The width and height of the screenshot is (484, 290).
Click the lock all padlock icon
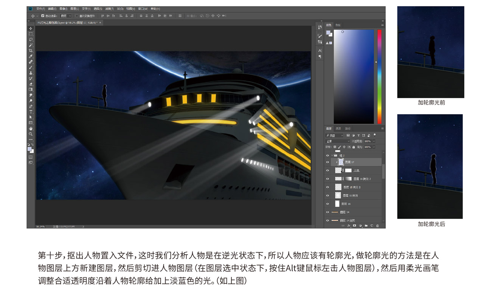[x=354, y=147]
